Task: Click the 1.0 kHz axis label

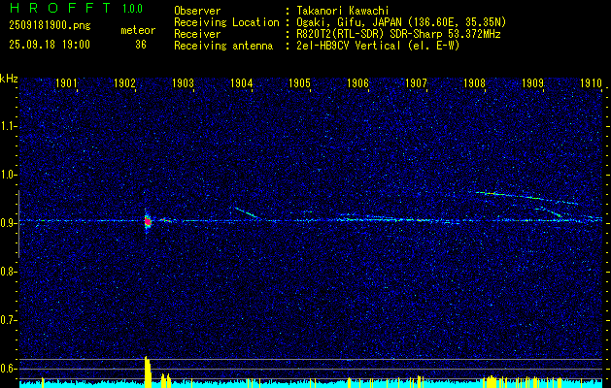Action: 7,176
